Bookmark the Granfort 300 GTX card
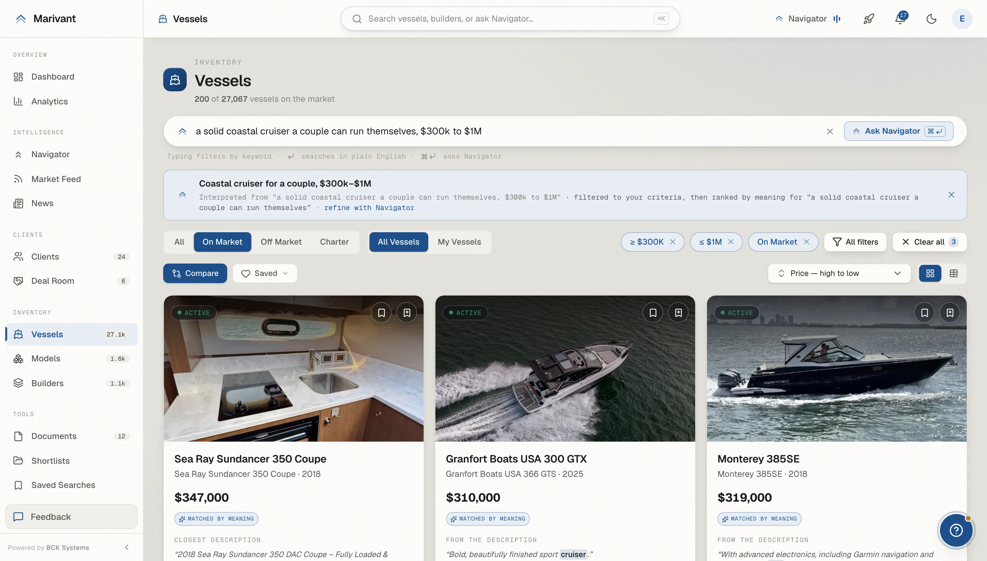Viewport: 987px width, 561px height. (x=653, y=313)
